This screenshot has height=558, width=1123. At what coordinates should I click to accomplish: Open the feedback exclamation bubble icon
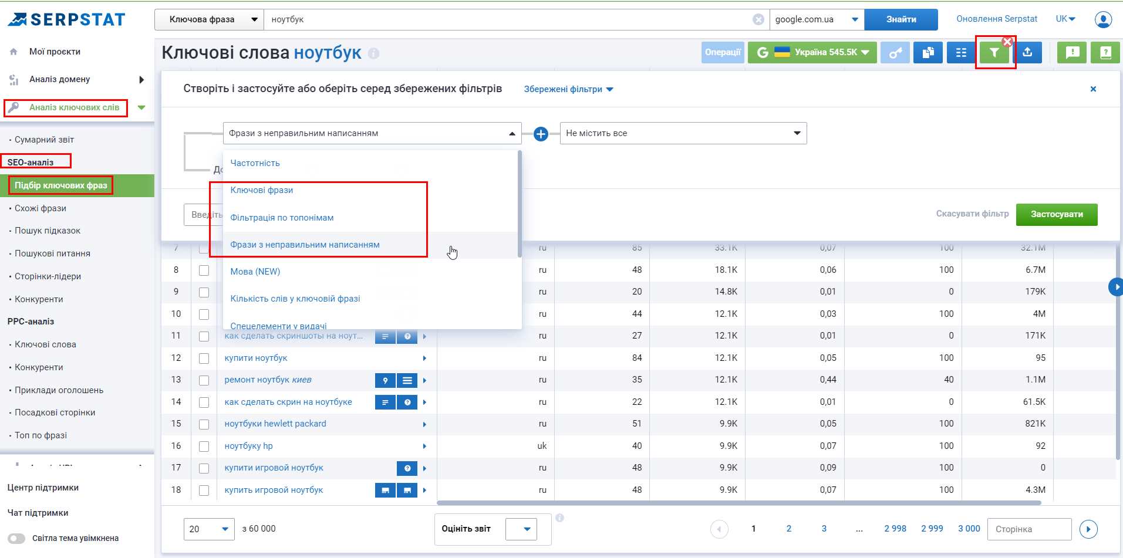[x=1072, y=53]
